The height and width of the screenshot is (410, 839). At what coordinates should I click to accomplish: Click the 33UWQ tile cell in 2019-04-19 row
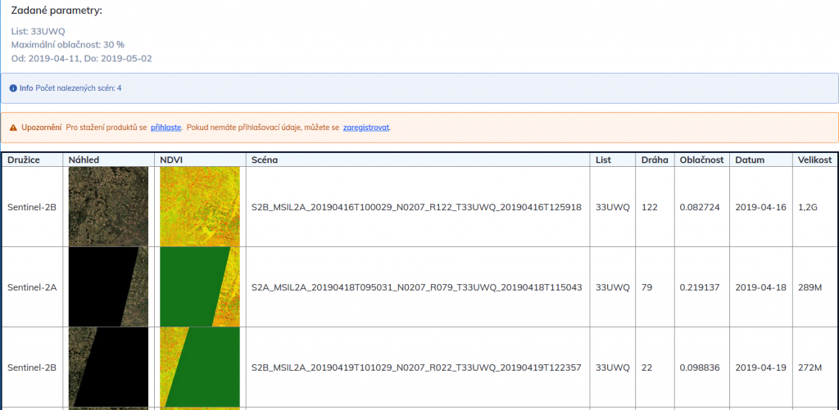pos(613,367)
